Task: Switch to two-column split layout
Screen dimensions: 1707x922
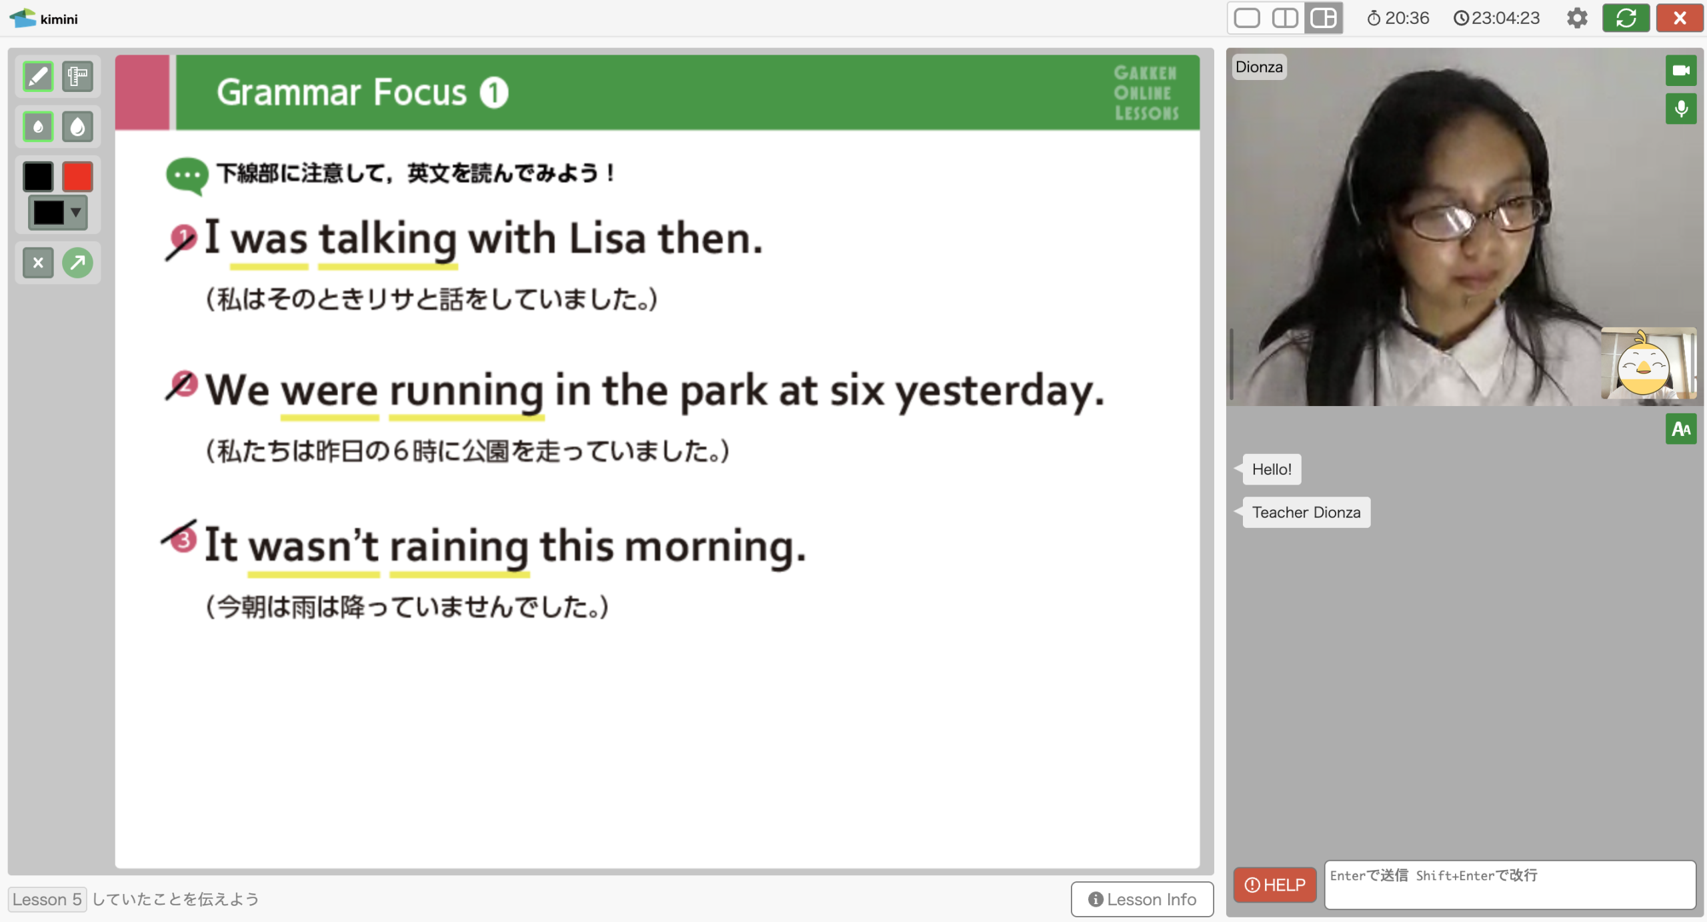Action: tap(1285, 18)
